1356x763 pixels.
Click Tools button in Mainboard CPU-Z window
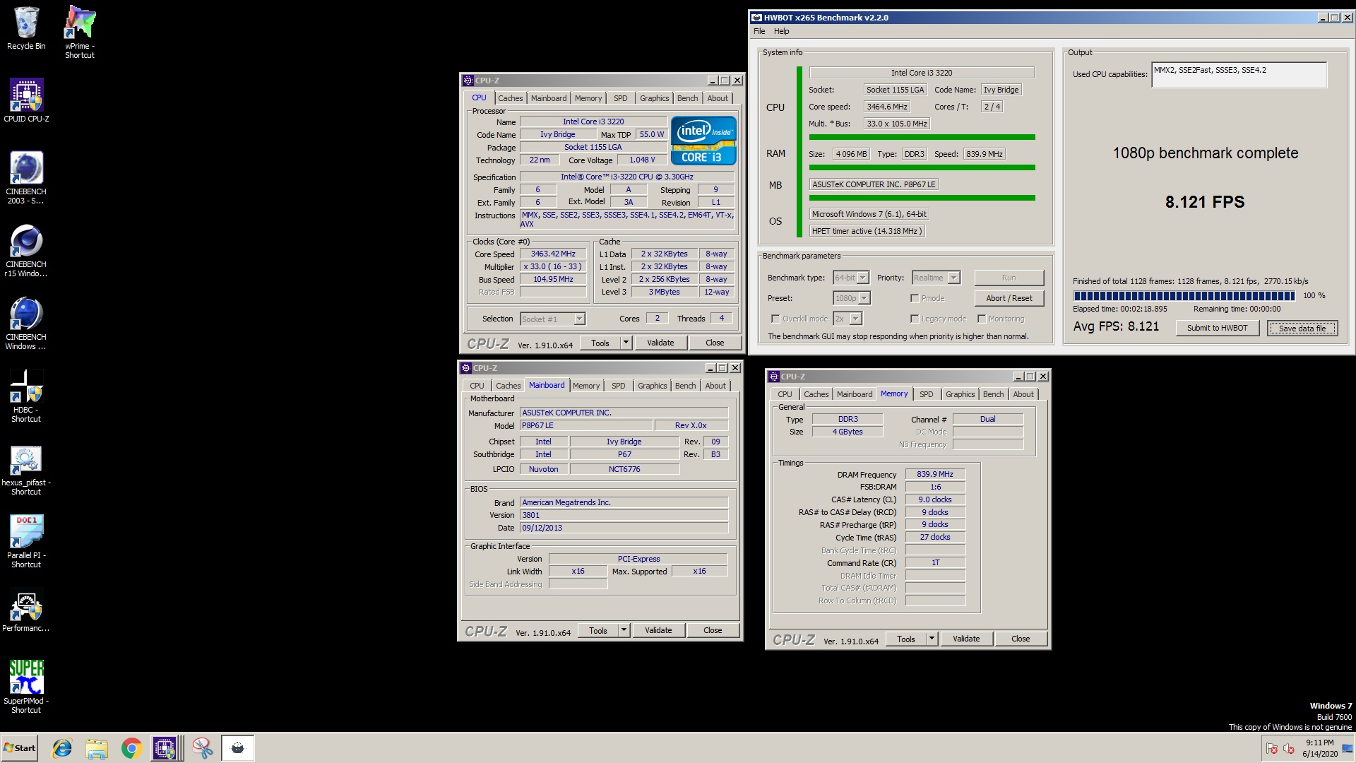point(597,630)
